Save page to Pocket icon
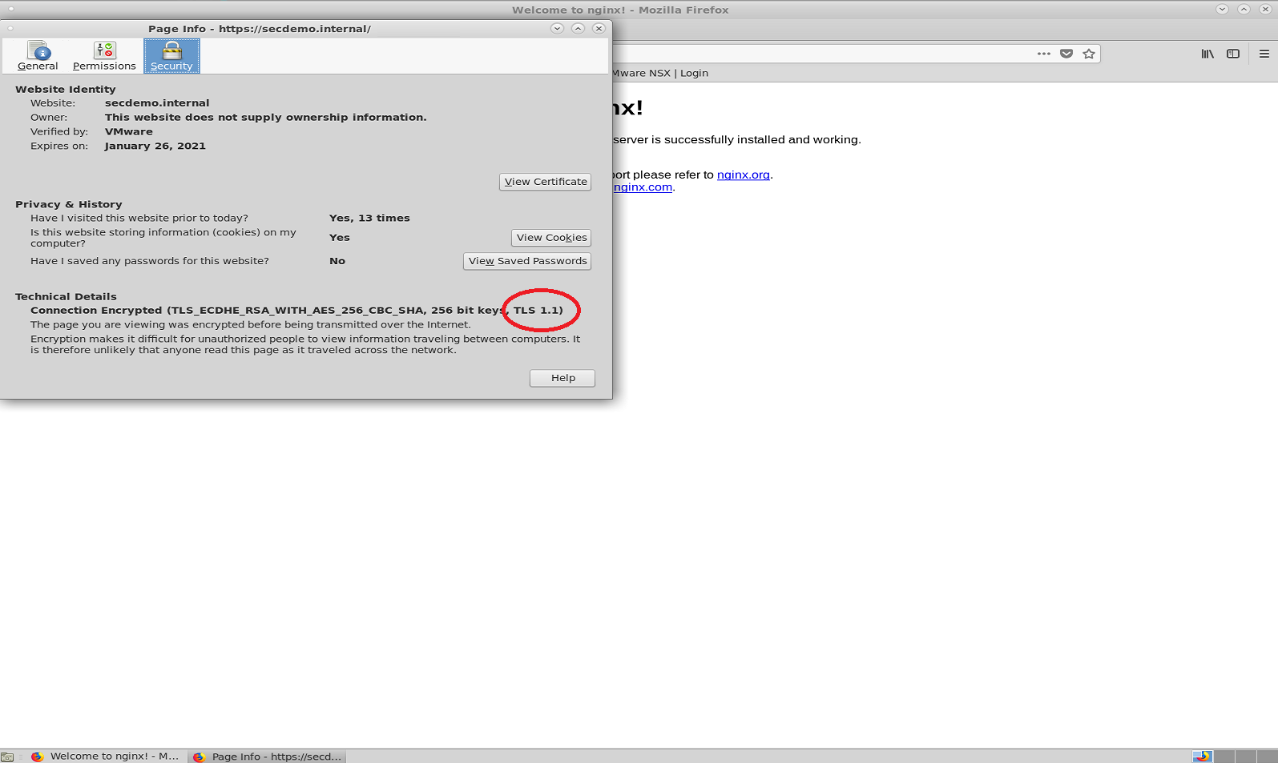The width and height of the screenshot is (1278, 763). point(1066,54)
